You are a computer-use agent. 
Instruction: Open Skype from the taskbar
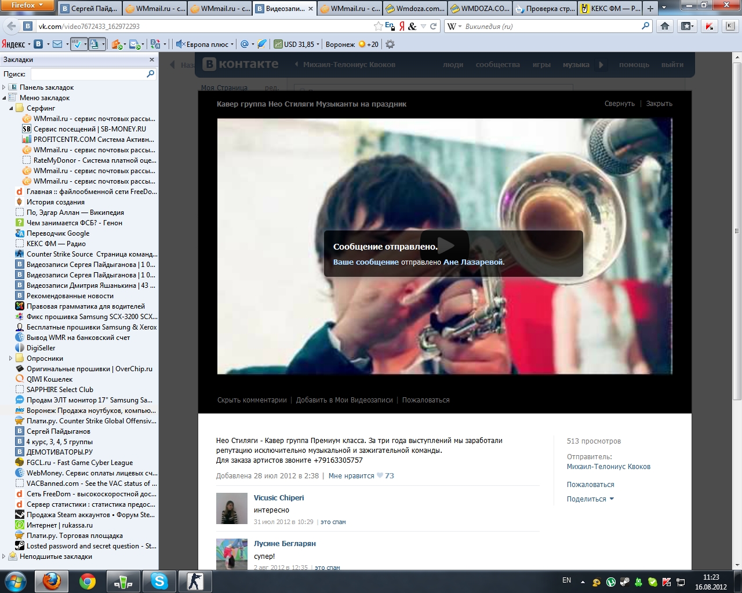[159, 581]
